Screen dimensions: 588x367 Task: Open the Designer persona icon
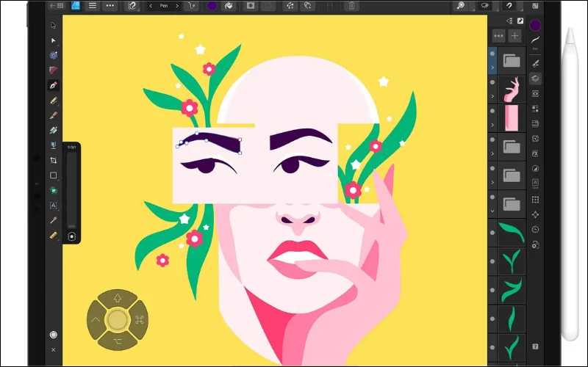[x=76, y=6]
